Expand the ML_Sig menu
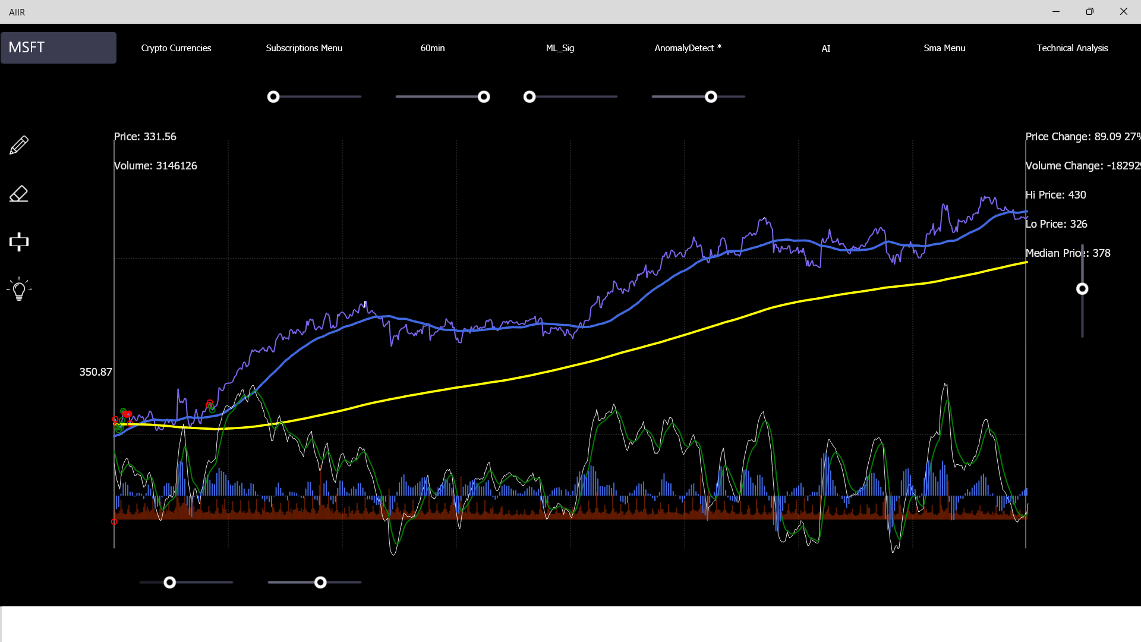1141x642 pixels. pos(560,48)
